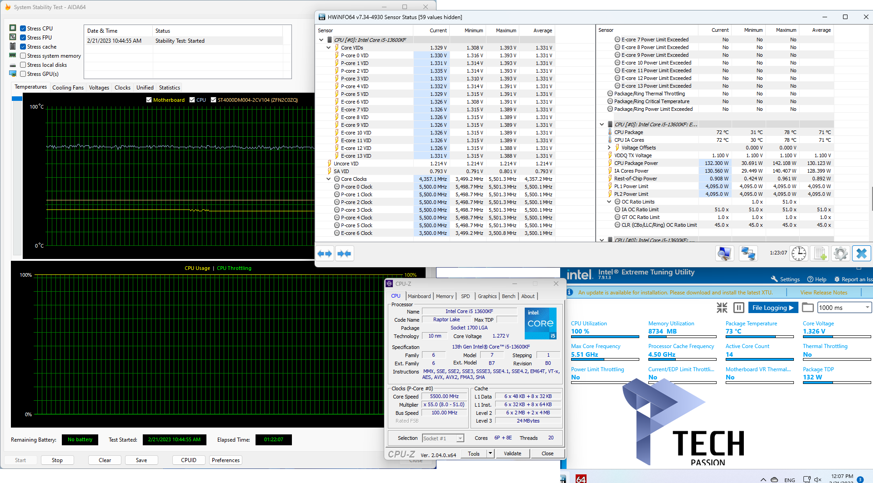Open CPU-Z Socket #1 selection dropdown
Screen dimensions: 873x483
(460, 438)
